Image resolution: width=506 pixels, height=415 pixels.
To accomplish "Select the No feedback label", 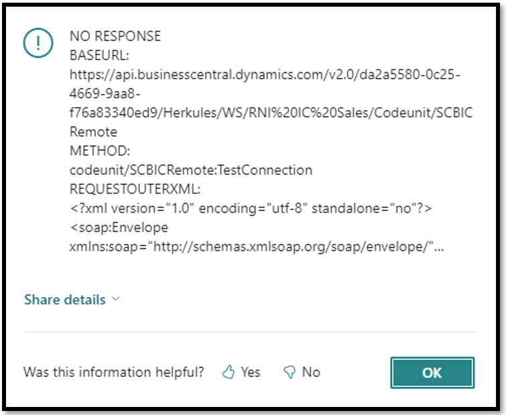I will click(311, 372).
